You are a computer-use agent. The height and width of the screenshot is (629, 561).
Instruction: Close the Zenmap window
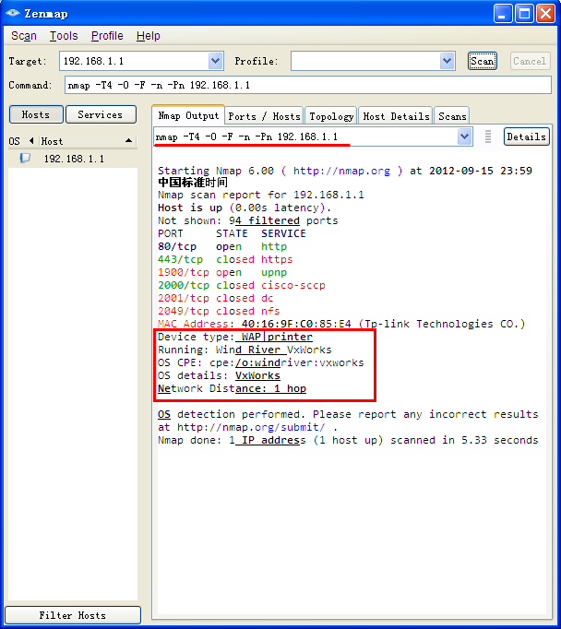pos(545,13)
